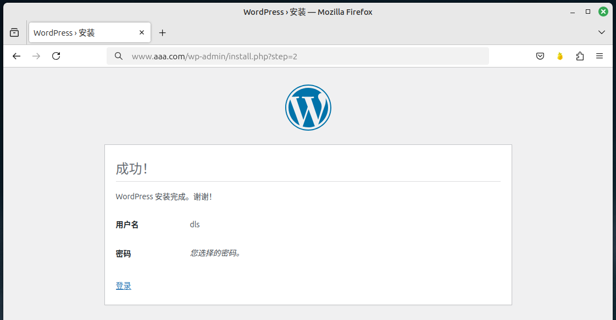Image resolution: width=616 pixels, height=320 pixels.
Task: Click the yellow extension icon in toolbar
Action: 560,56
